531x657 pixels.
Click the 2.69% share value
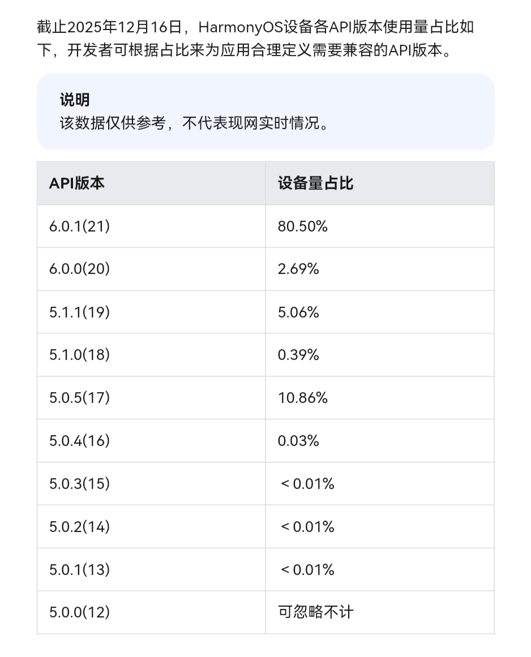point(298,269)
